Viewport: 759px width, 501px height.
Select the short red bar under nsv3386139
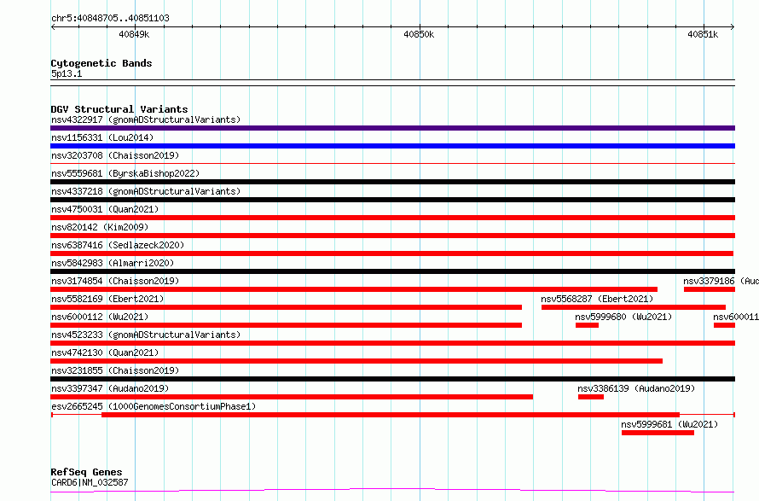(590, 397)
